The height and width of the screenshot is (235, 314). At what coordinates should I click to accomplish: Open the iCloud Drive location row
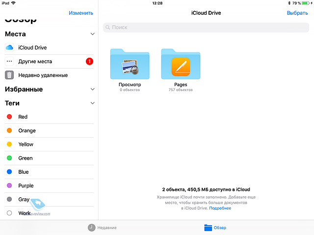click(x=49, y=47)
